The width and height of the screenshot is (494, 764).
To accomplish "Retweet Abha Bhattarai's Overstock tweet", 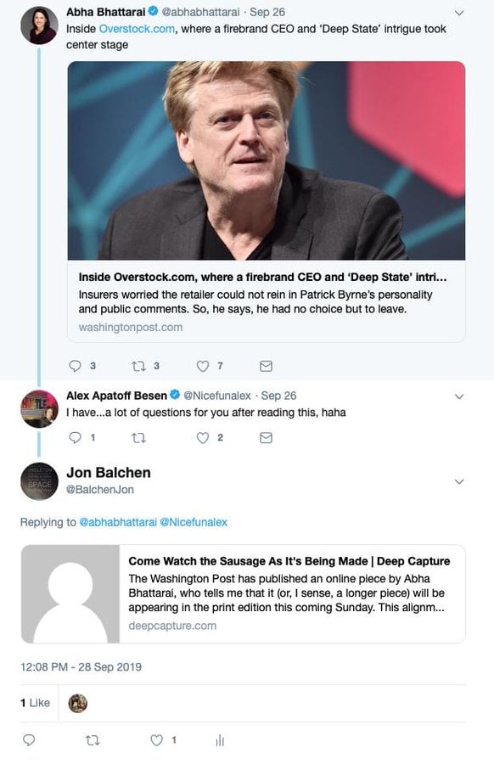I will tap(139, 365).
